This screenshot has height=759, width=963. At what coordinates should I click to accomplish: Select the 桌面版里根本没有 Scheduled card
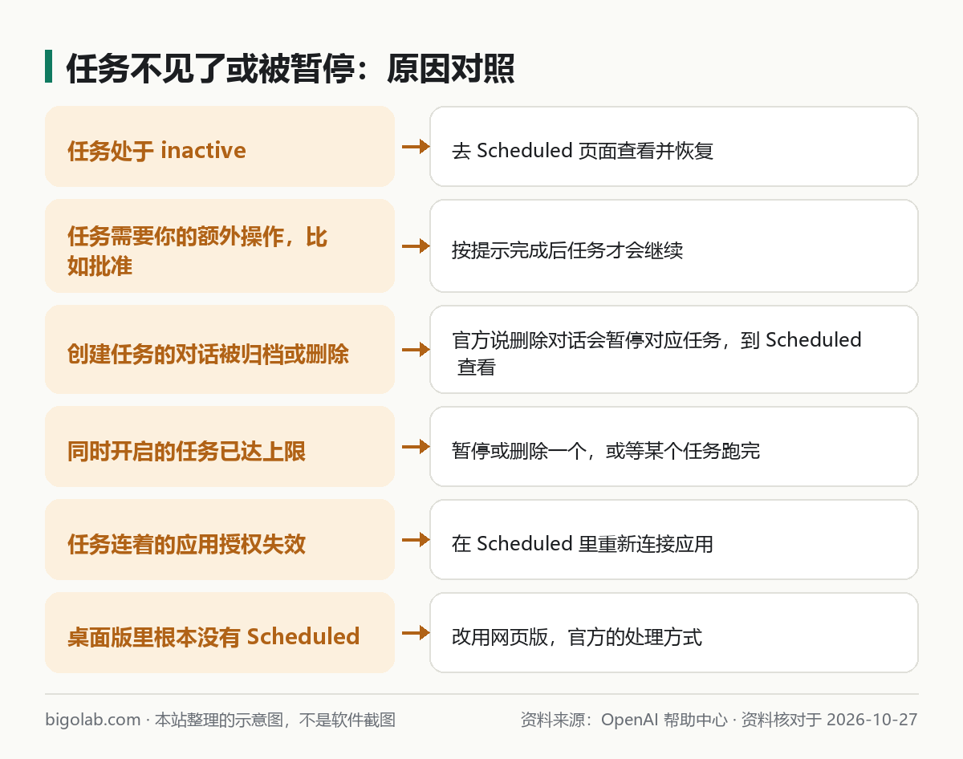coord(220,632)
